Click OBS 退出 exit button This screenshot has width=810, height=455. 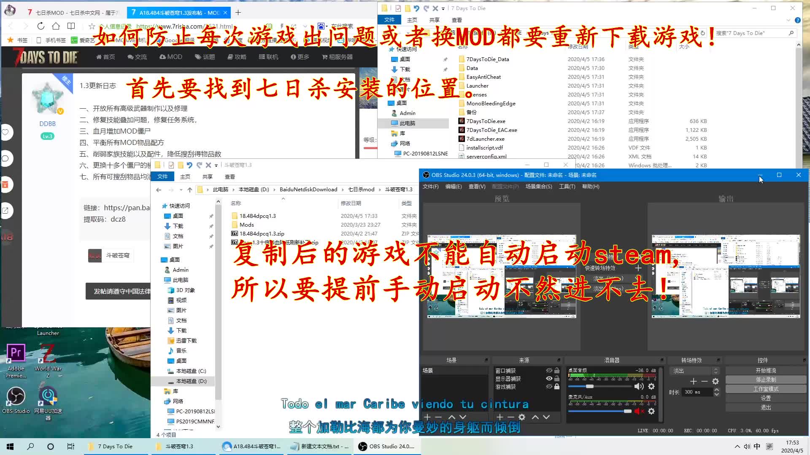(x=766, y=407)
